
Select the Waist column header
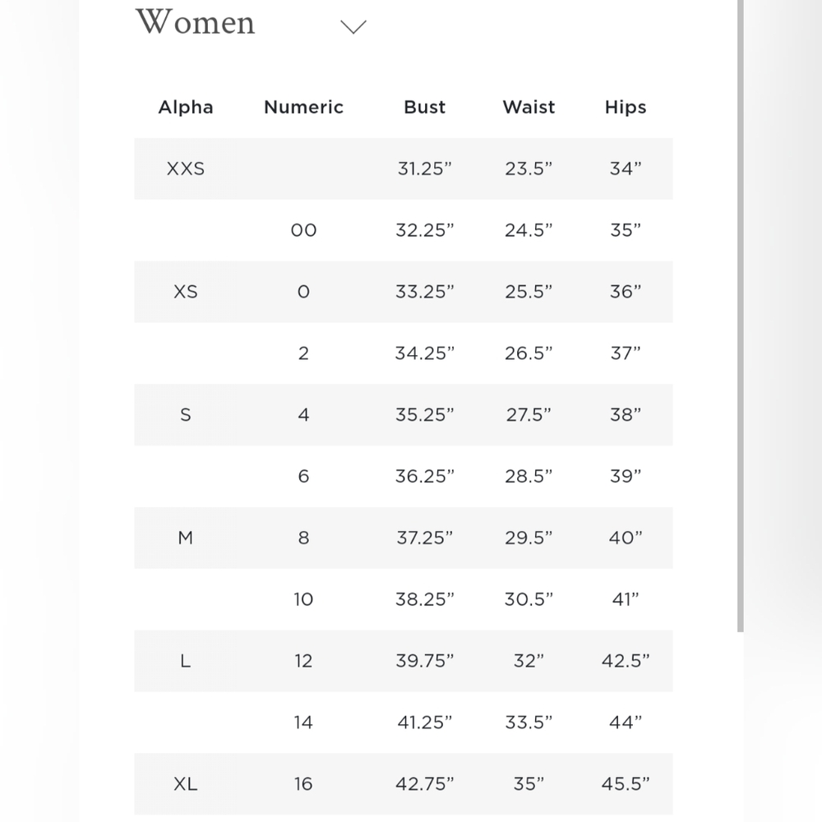coord(529,107)
